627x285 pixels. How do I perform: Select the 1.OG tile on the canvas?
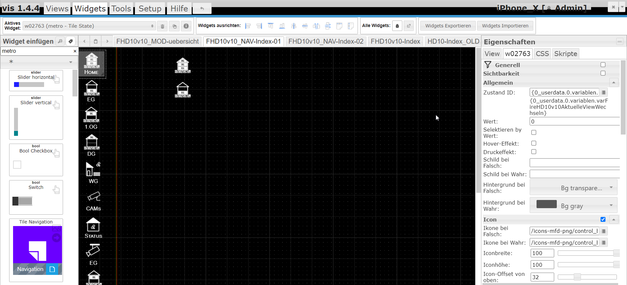point(91,118)
